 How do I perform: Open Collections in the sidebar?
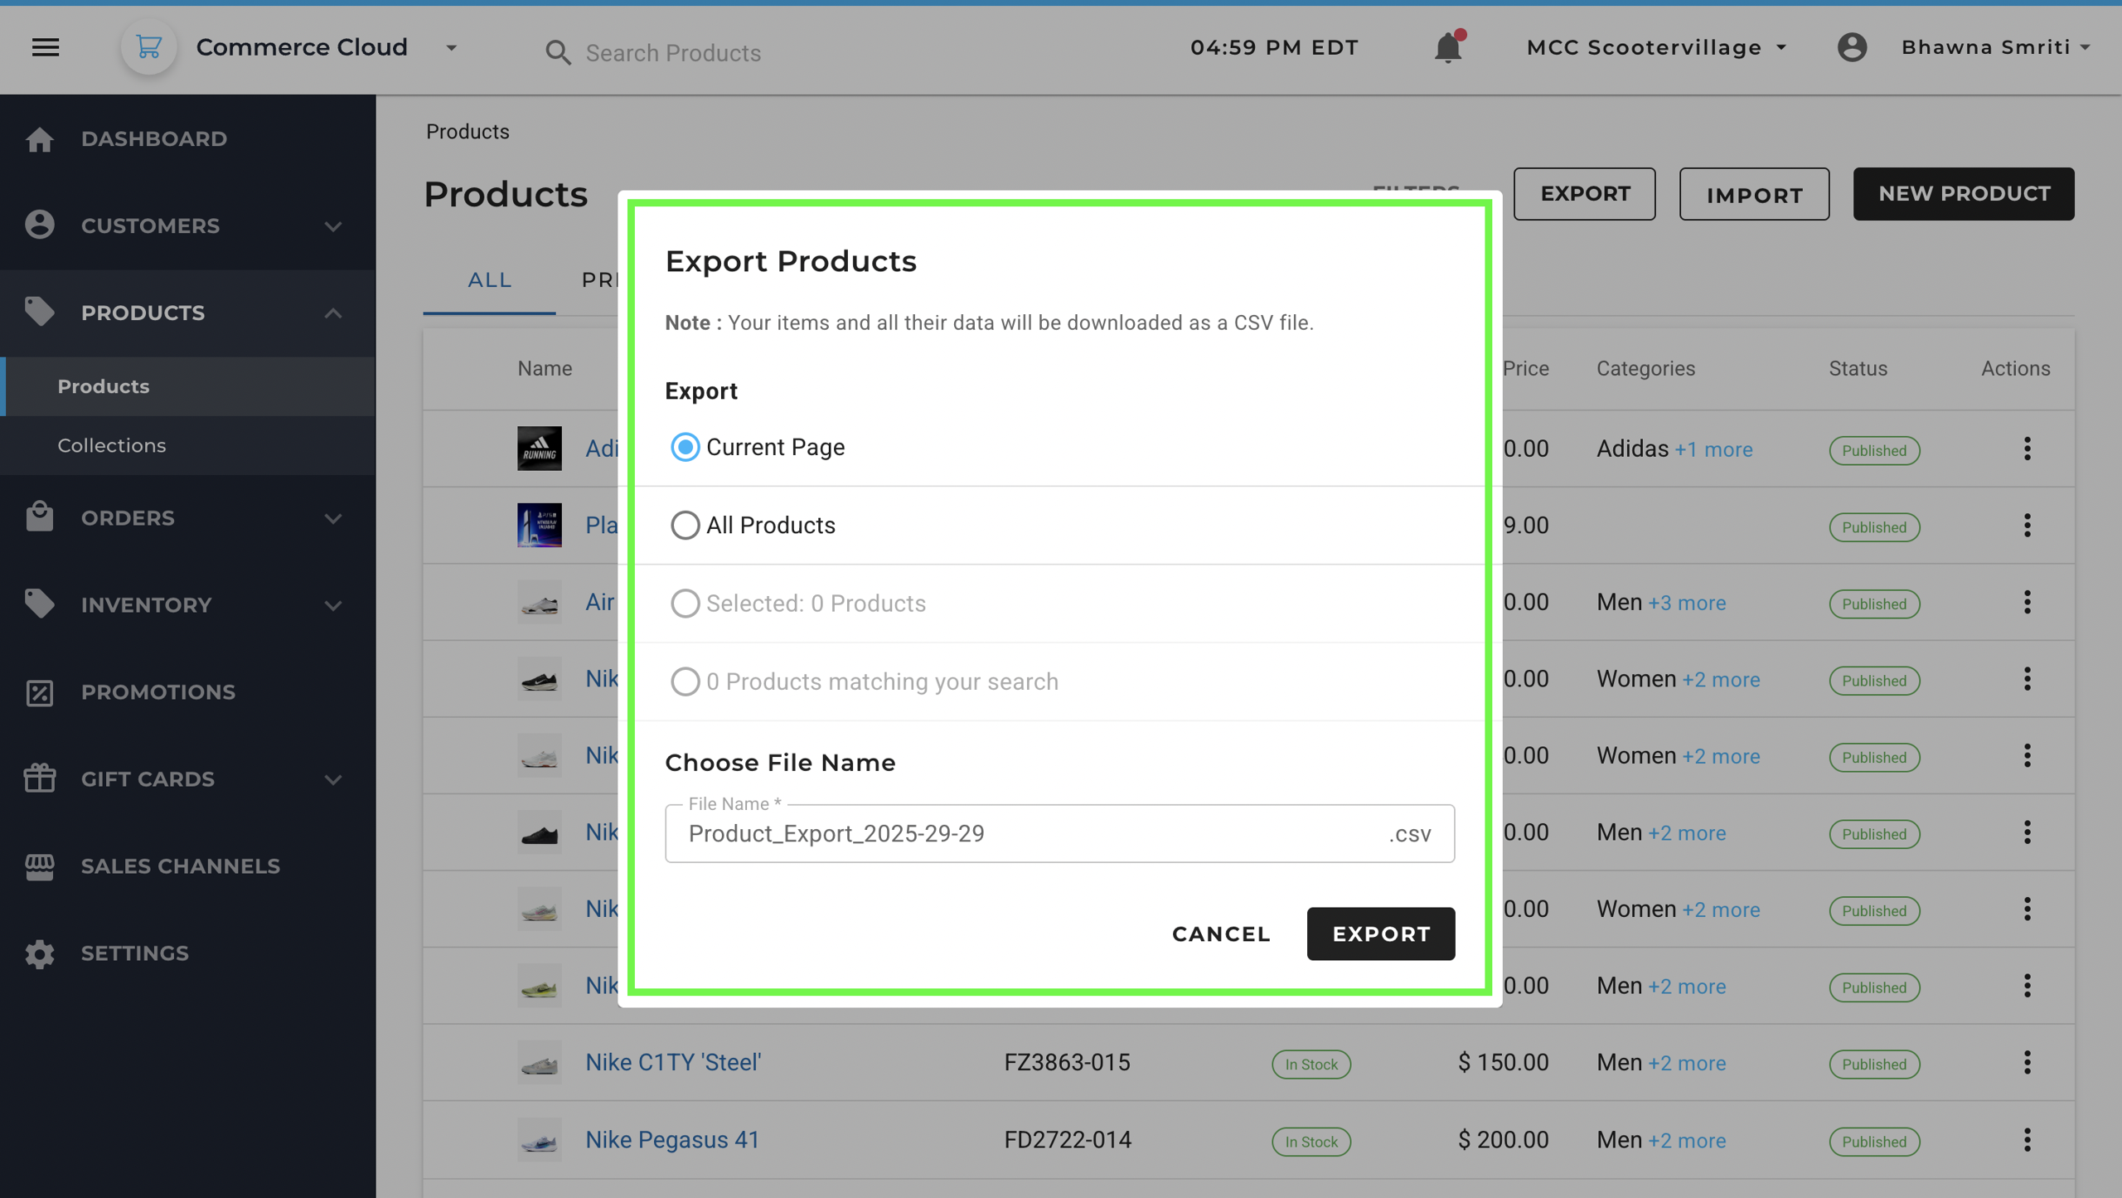coord(112,445)
